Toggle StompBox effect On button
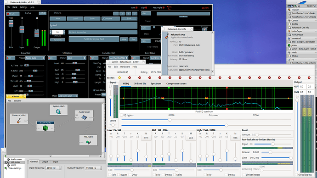Screen dimensions: 317x178 (x=52, y=58)
